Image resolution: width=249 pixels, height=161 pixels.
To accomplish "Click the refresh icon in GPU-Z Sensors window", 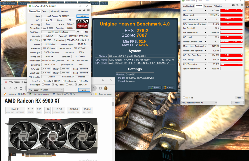I will 237,5.
